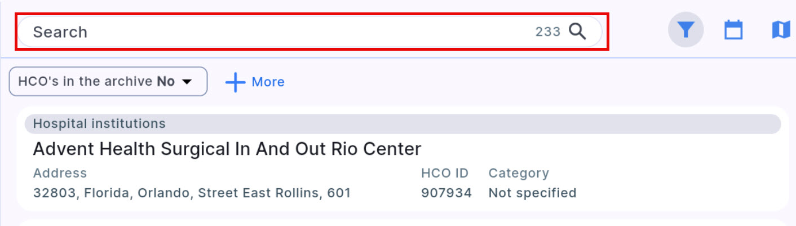796x226 pixels.
Task: Click the "More" filters link
Action: (268, 82)
